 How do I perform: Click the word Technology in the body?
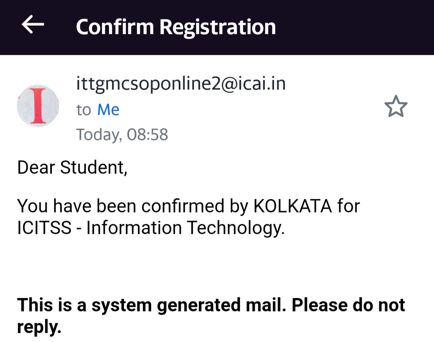tap(236, 228)
